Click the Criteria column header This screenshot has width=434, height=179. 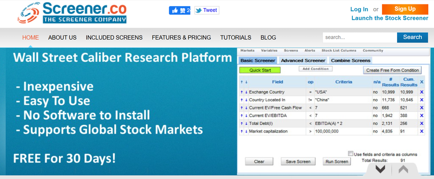pos(343,82)
